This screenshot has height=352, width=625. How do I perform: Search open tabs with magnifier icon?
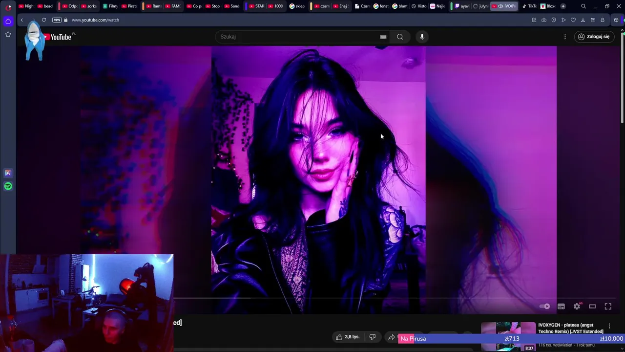[583, 6]
